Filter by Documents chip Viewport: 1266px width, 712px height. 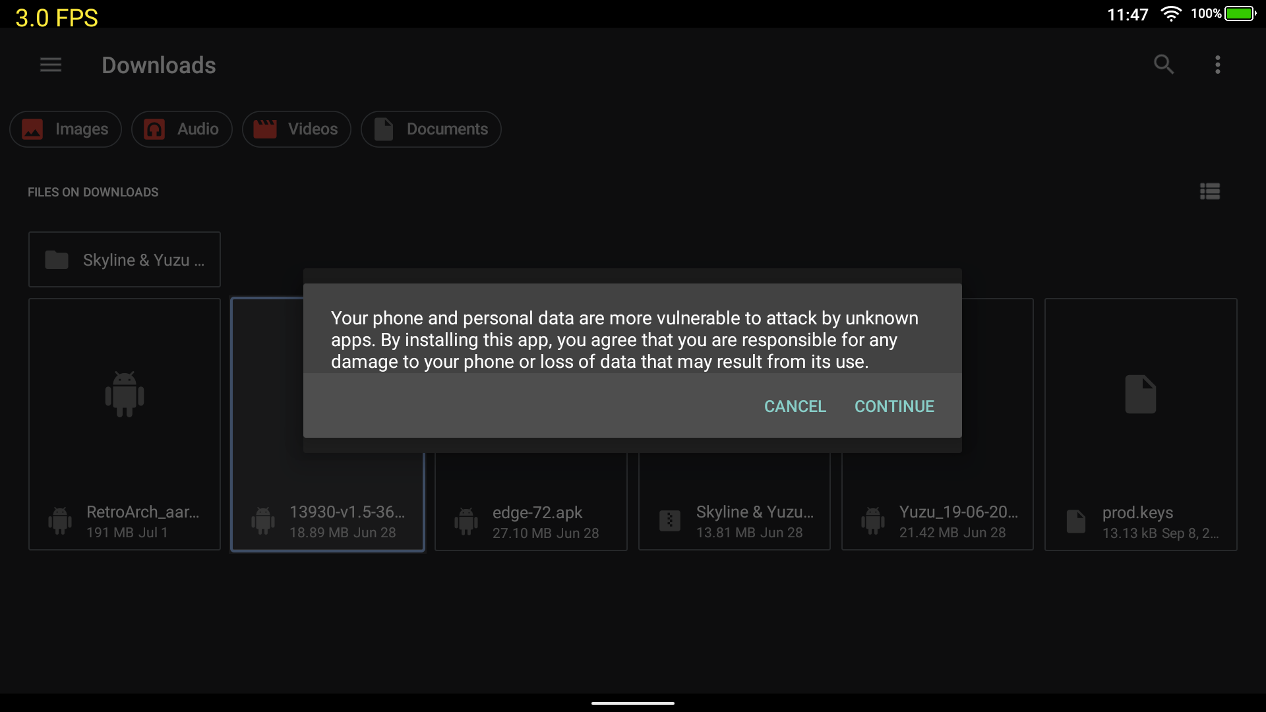431,129
